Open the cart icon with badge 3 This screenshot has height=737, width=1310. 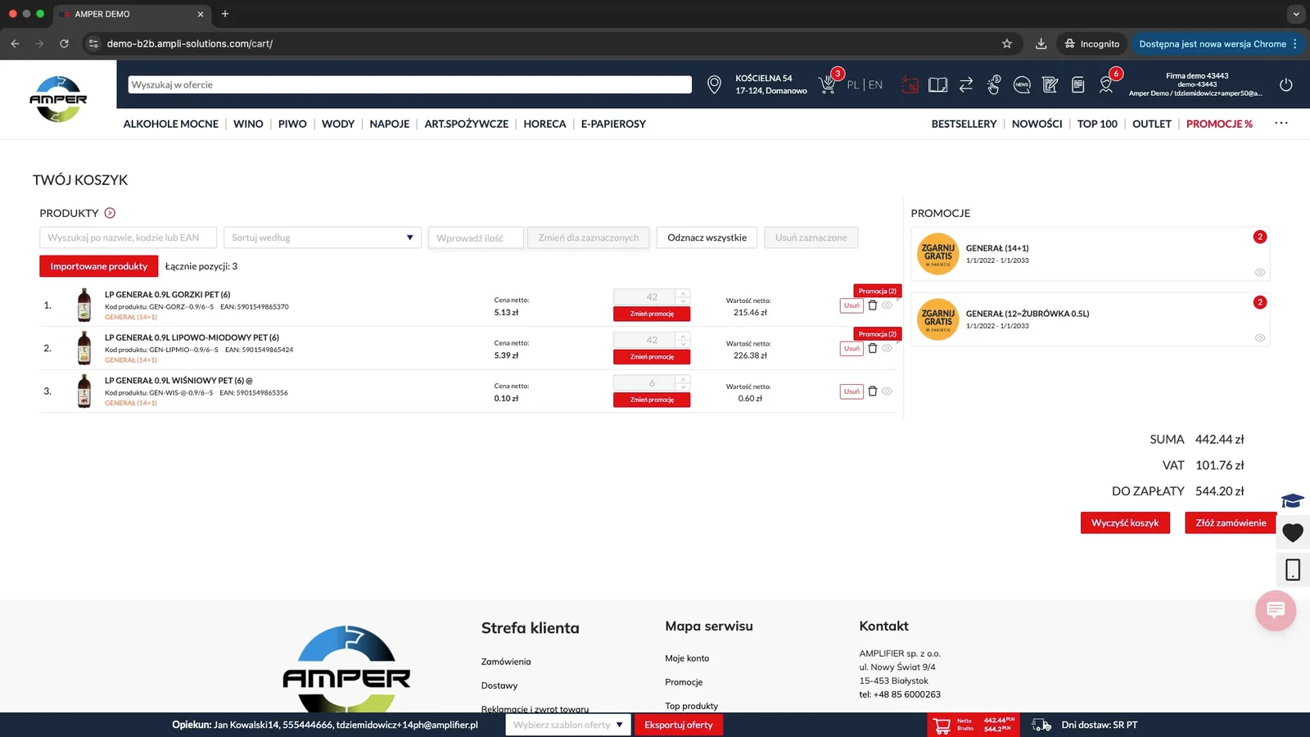[x=829, y=84]
